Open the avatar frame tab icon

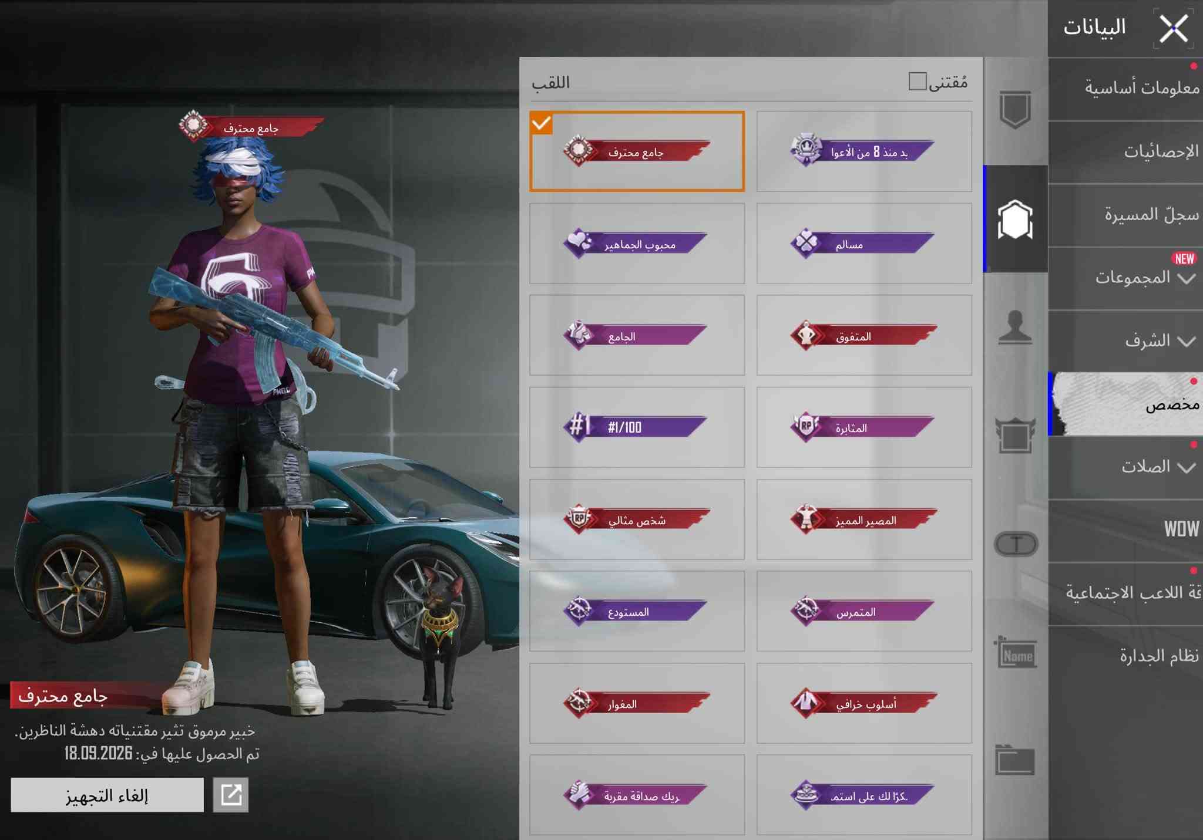coord(1015,435)
